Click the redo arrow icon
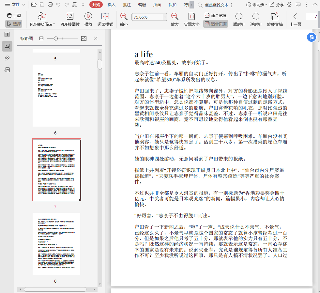 coord(67,5)
